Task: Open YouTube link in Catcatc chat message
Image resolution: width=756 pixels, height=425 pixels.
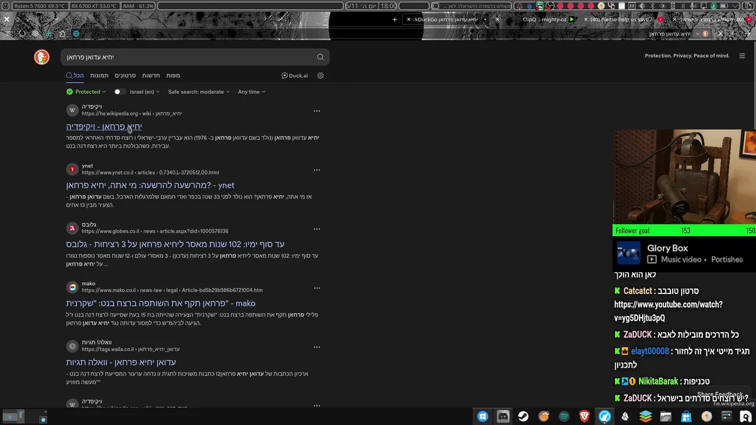Action: pos(669,311)
